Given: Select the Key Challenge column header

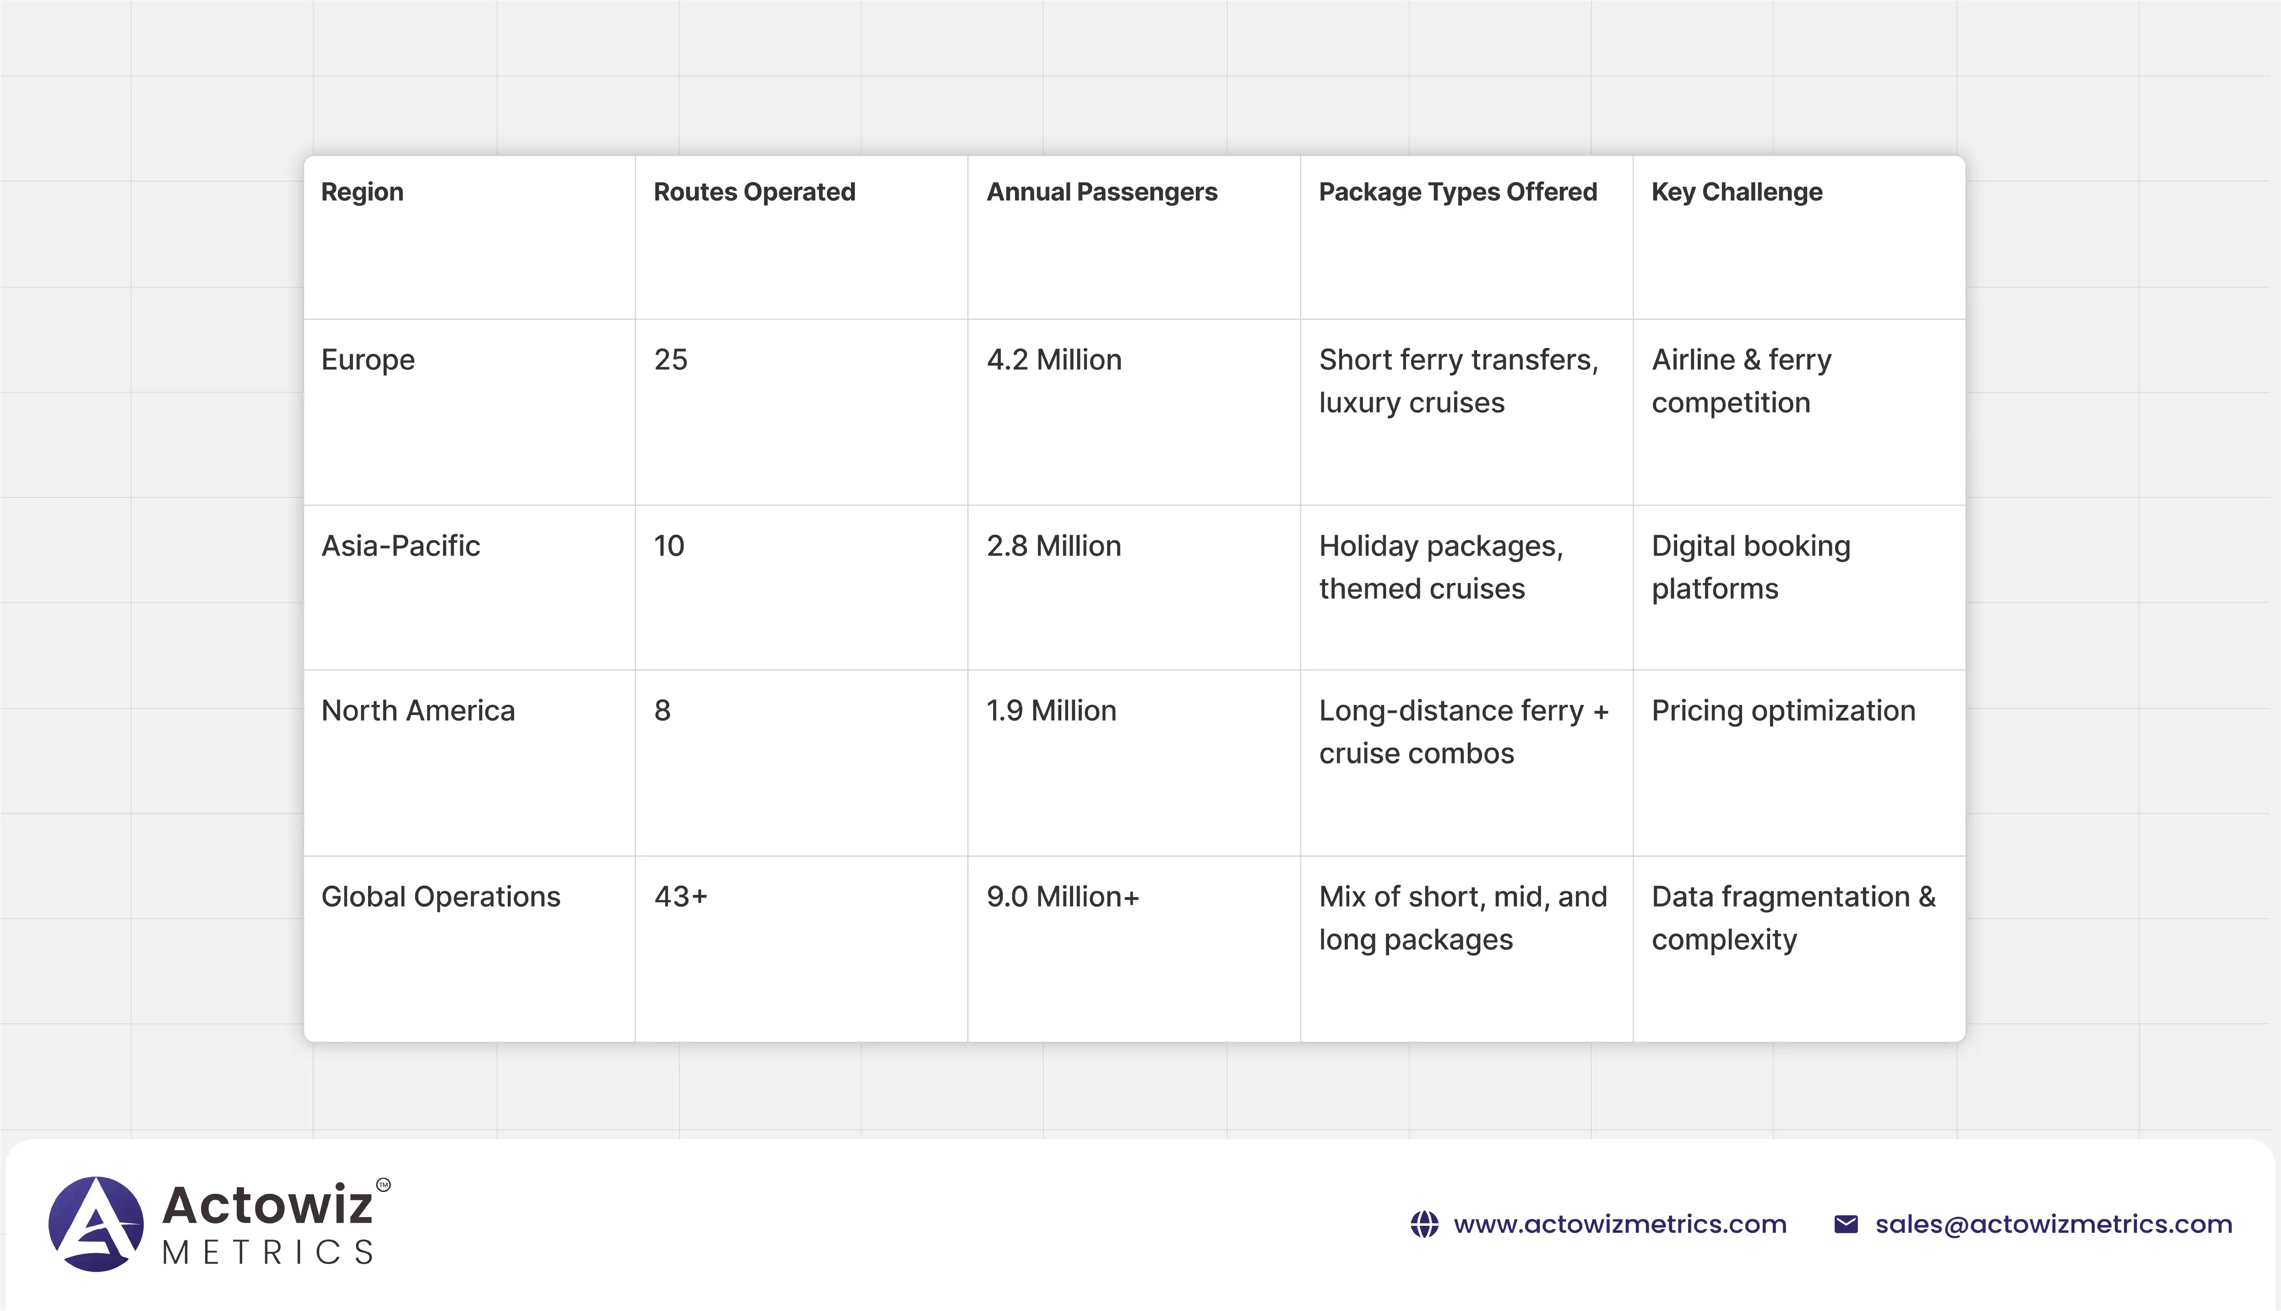Looking at the screenshot, I should click(x=1736, y=192).
